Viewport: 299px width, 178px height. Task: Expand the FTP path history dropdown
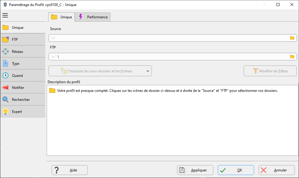[53, 56]
